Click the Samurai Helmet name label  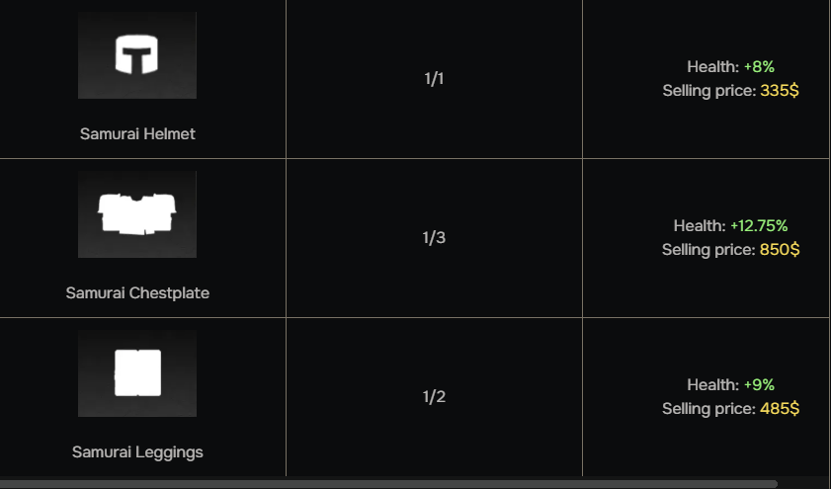(137, 134)
